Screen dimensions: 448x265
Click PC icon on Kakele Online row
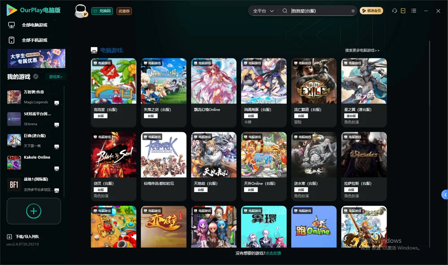point(56,168)
